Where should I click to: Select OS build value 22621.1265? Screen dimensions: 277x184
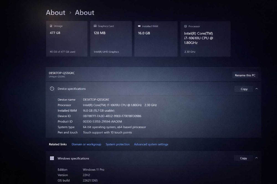pyautogui.click(x=90, y=180)
